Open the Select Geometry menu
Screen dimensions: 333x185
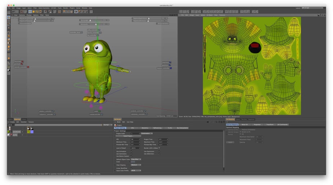tap(44, 8)
